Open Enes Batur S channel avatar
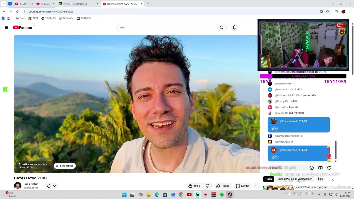354x199 pixels. pos(18,186)
